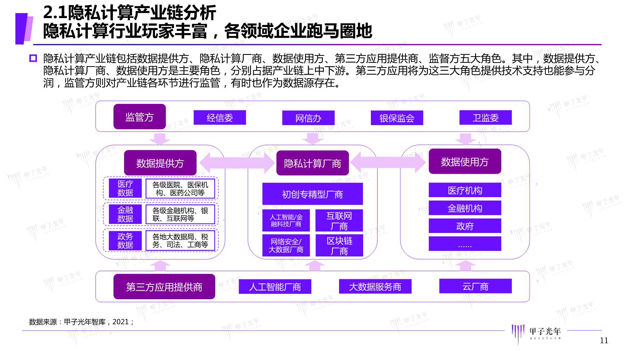Click the 各级金融机构、银联、互联网等 box

pos(180,214)
